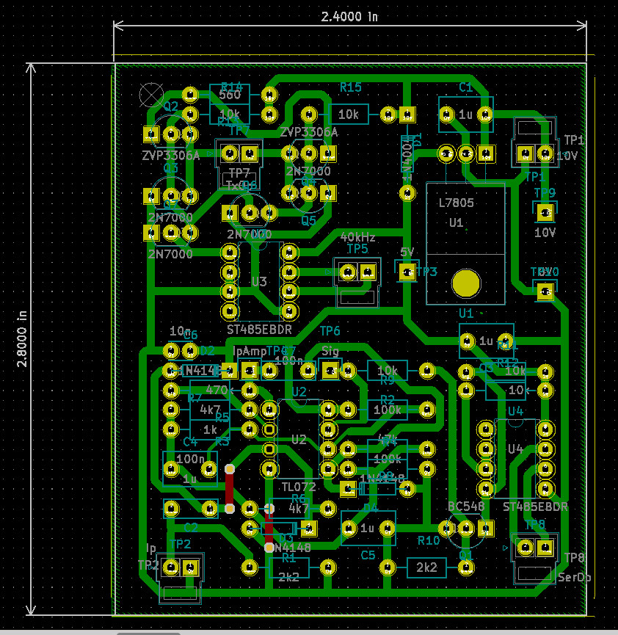
Task: Select the TL072 value label
Action: coord(299,487)
